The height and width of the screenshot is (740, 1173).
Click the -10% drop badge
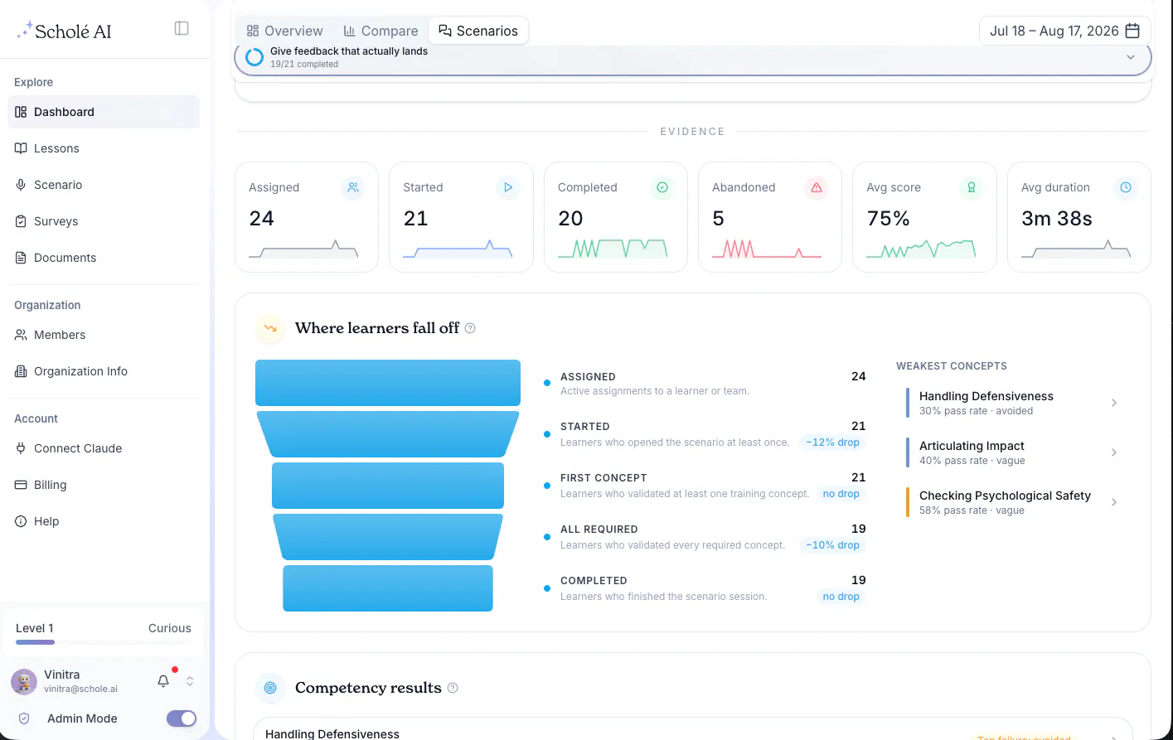832,545
